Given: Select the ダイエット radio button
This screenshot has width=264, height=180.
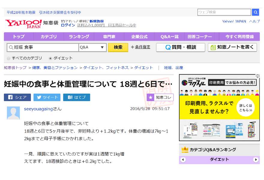Looking at the screenshot, I should pos(50,58).
